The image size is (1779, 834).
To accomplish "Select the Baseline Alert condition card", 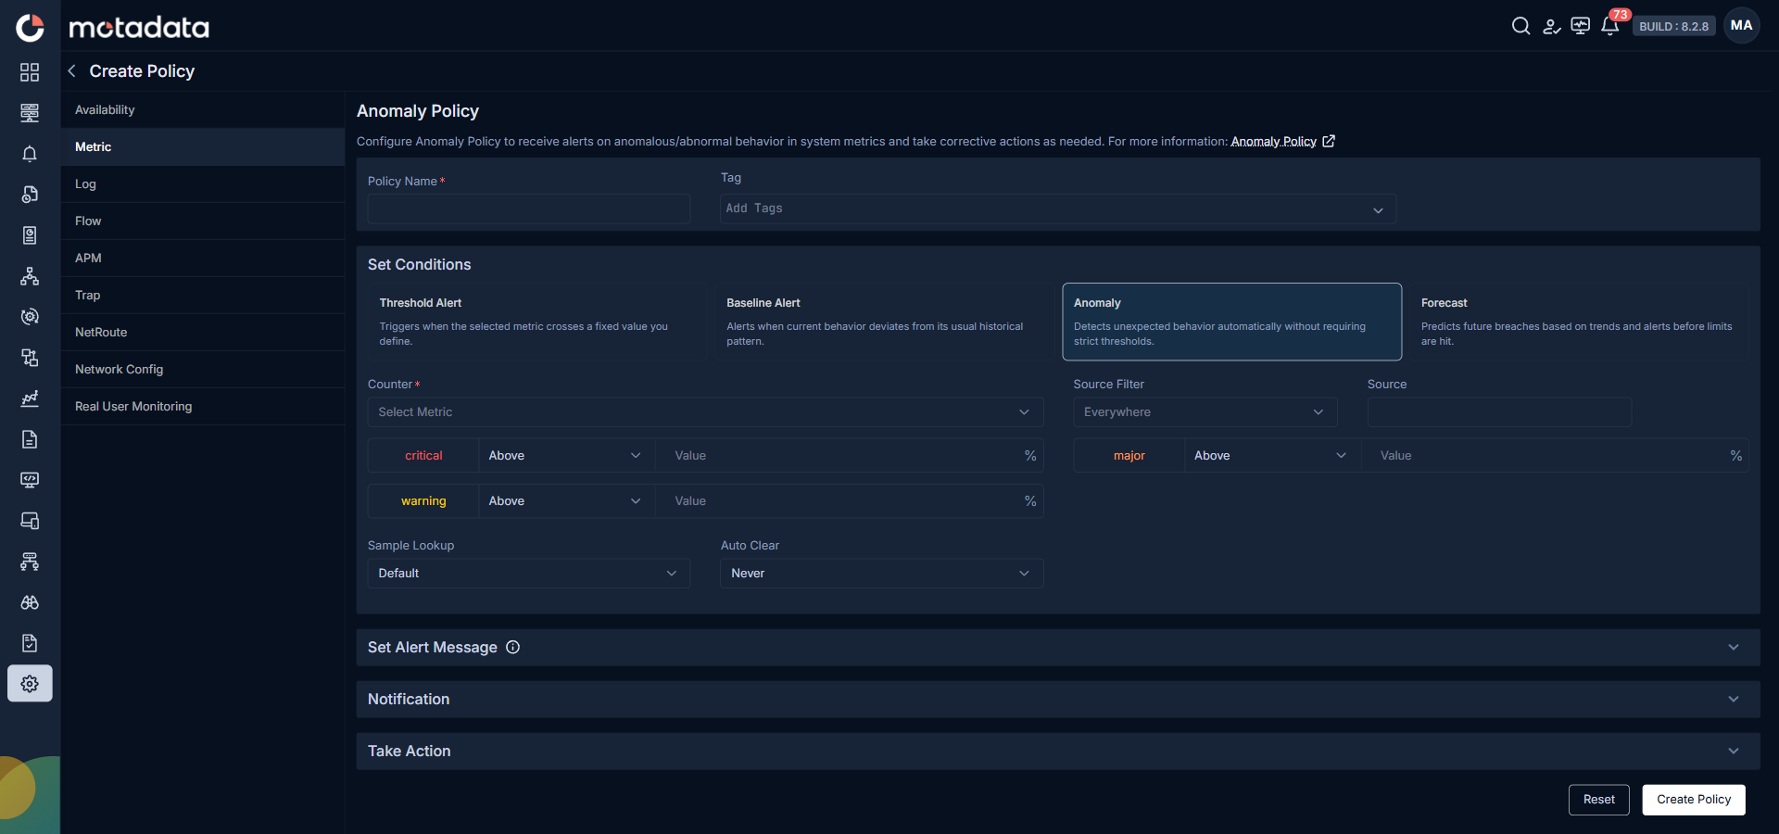I will 883,322.
